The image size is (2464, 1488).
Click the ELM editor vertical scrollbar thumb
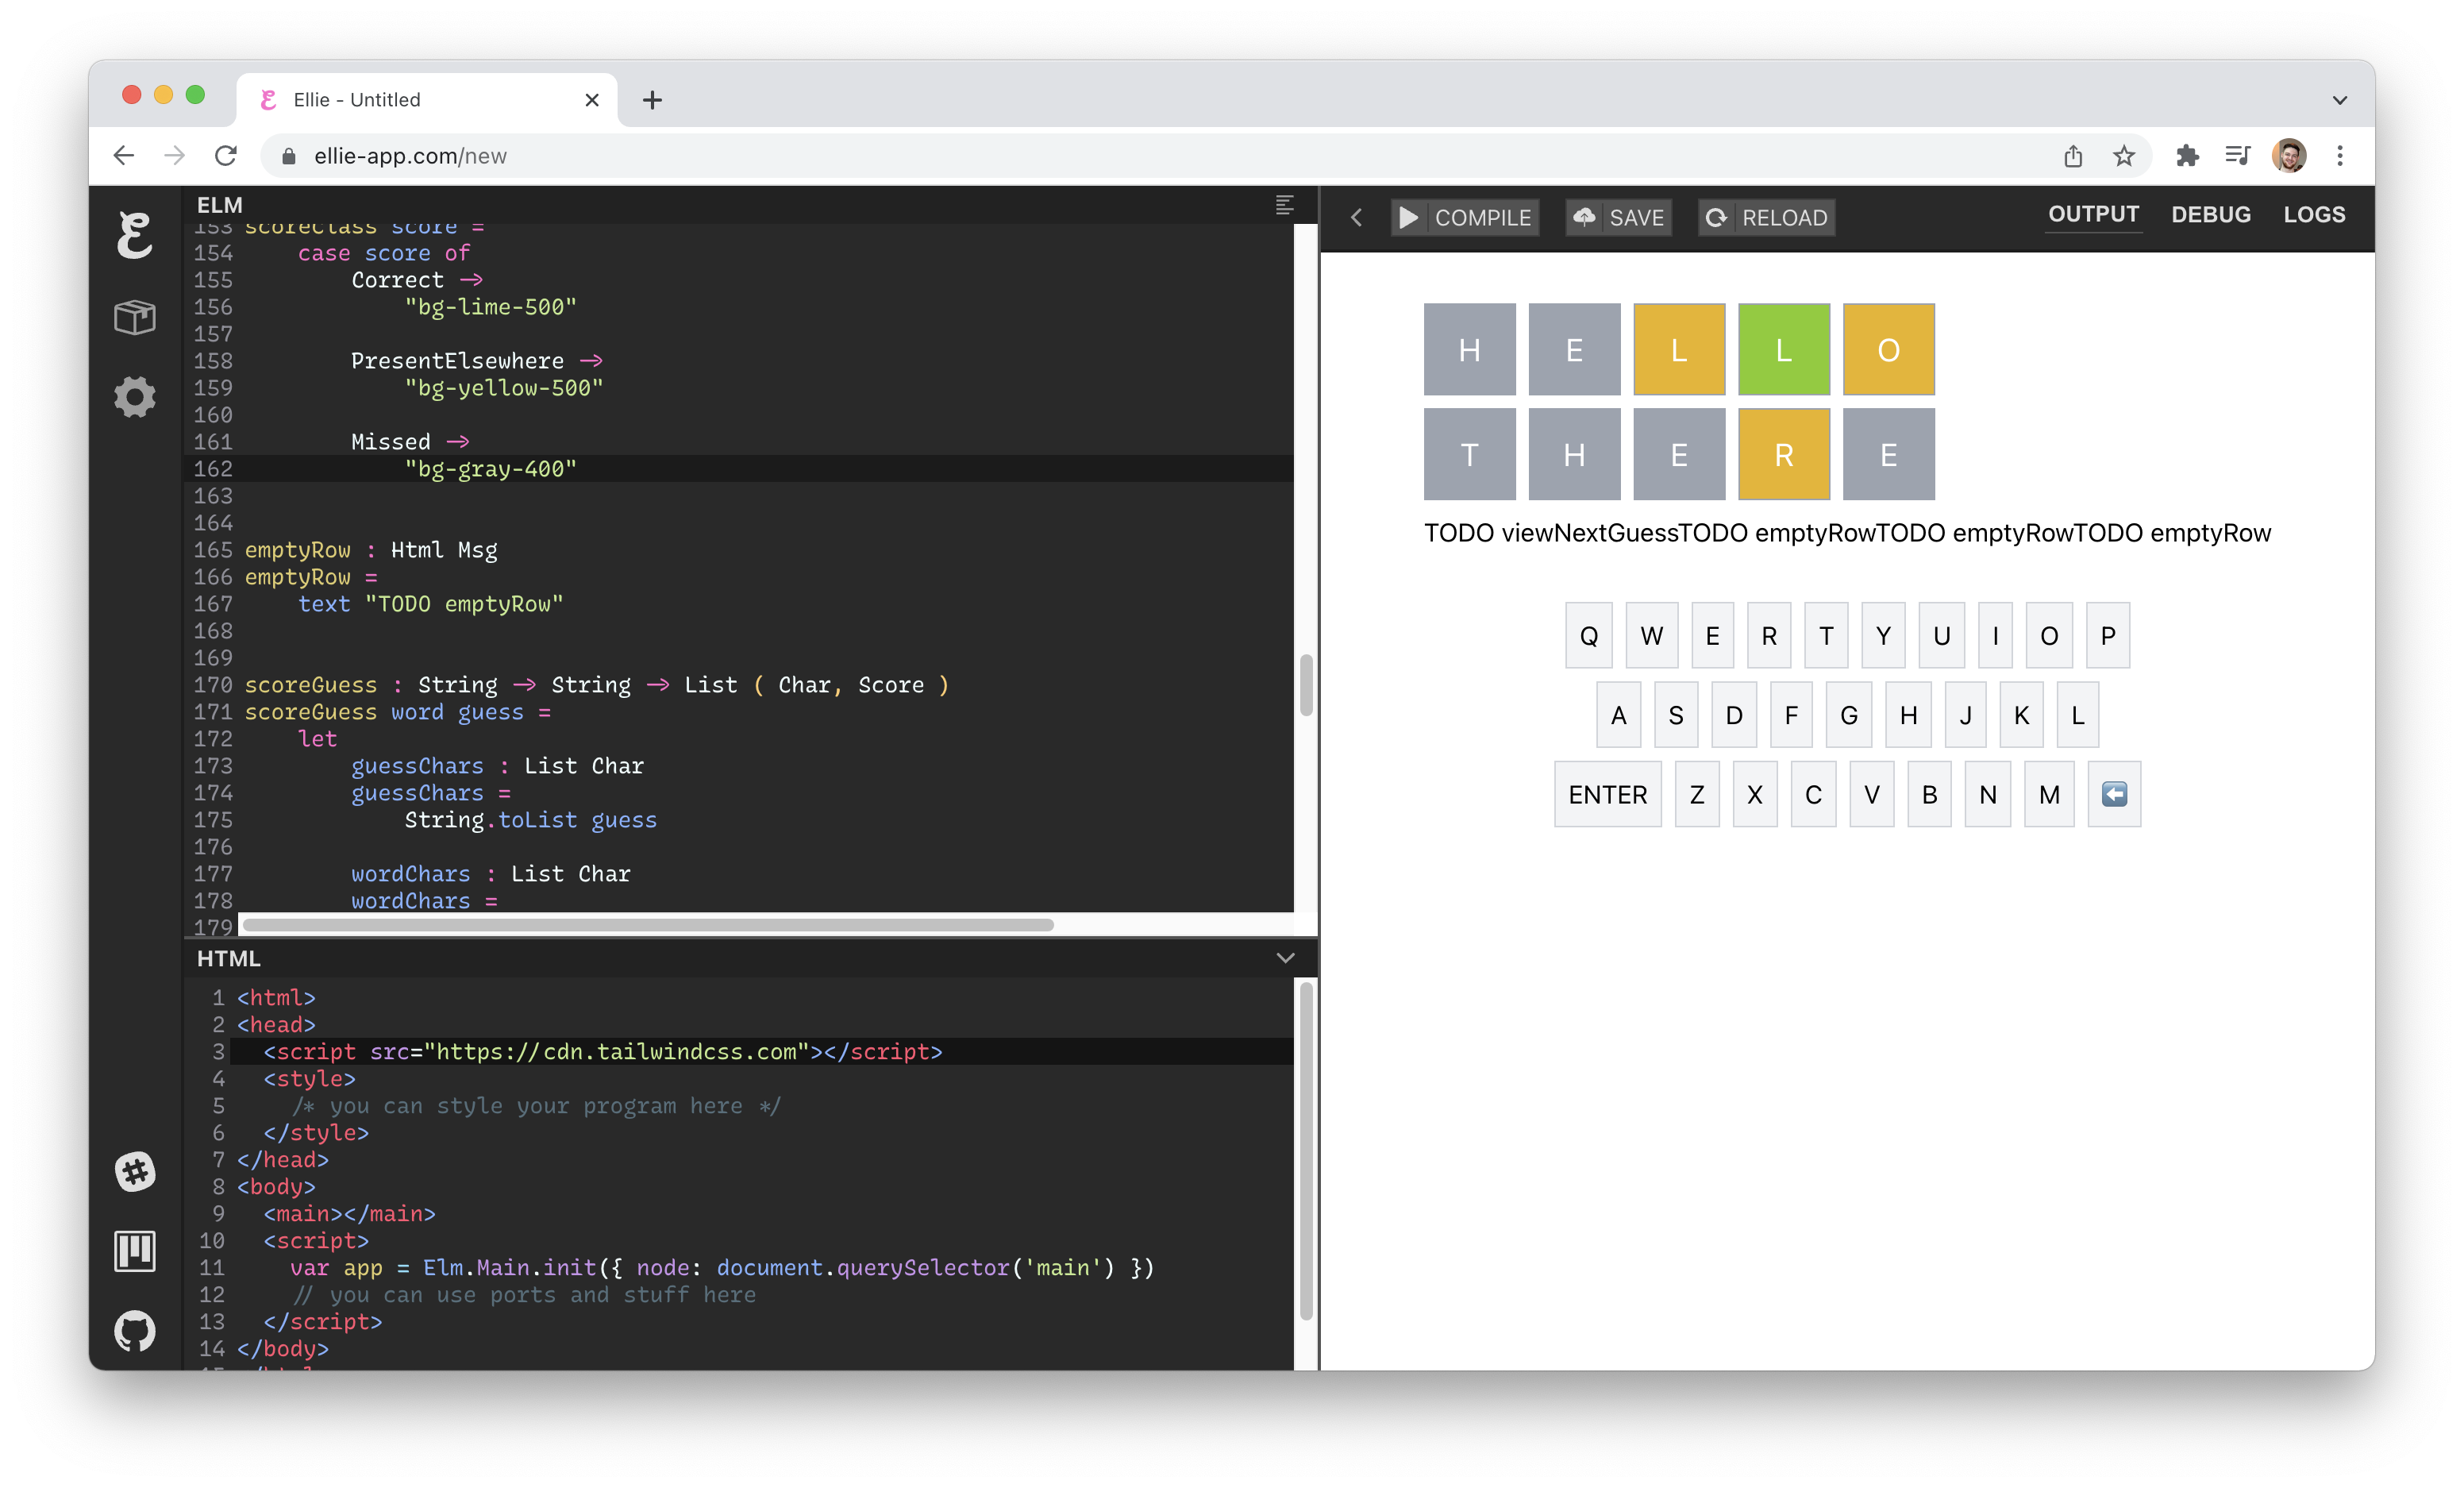point(1305,685)
